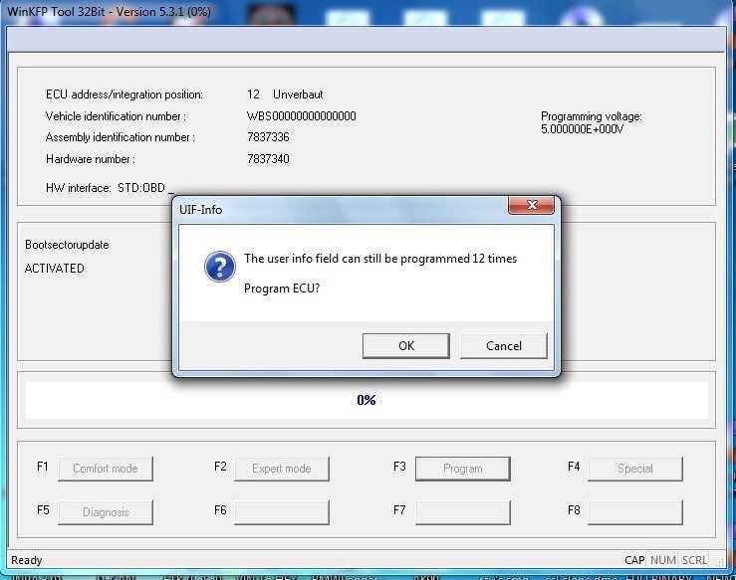Screen dimensions: 736x580
Task: Launch Diagnosis with the F5 button
Action: 106,512
